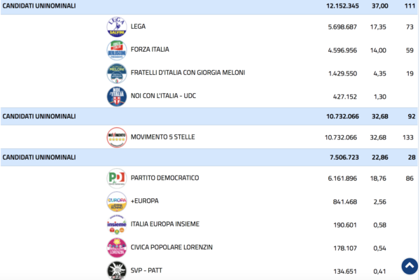Click the Partito Democratico PD logo
Image resolution: width=420 pixels, height=280 pixels.
(x=116, y=178)
